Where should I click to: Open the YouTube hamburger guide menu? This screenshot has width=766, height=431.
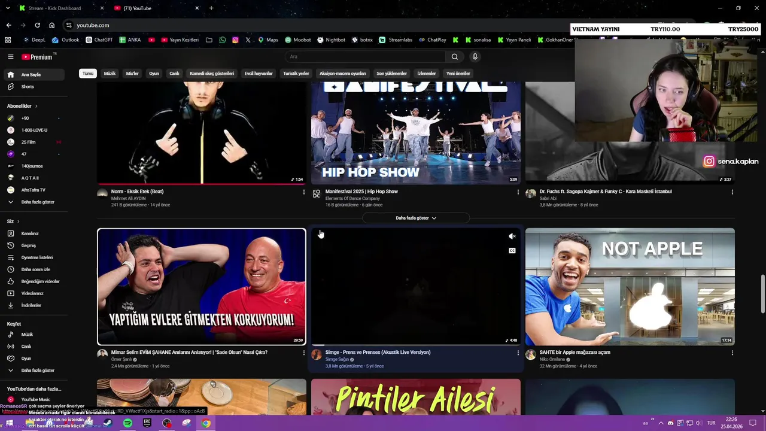point(10,57)
